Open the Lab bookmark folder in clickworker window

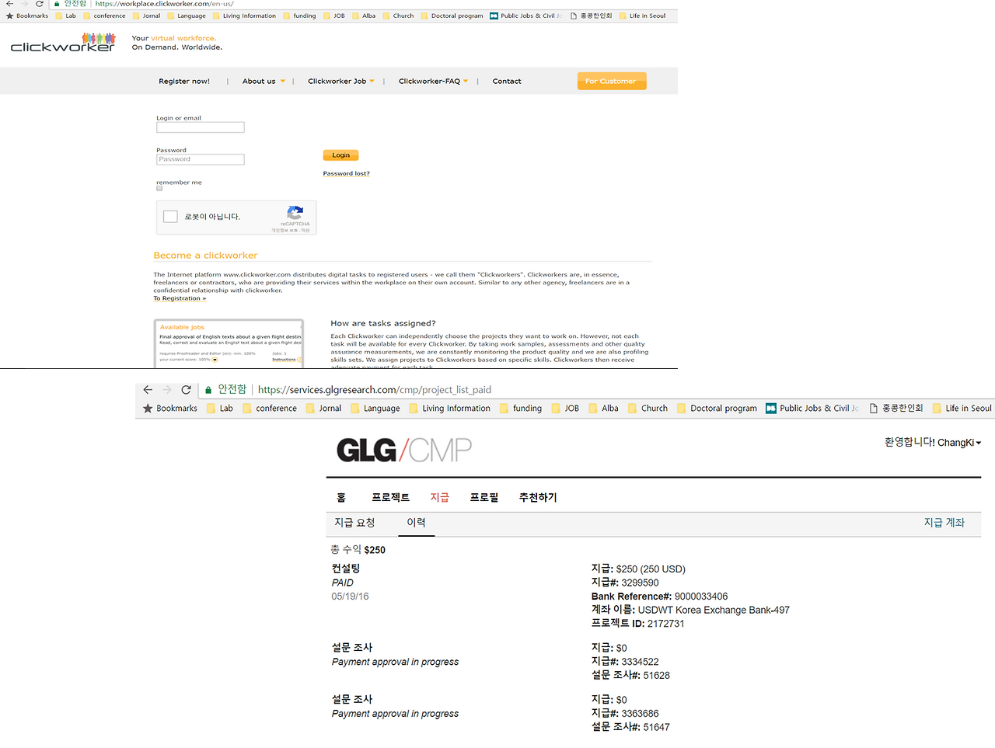(66, 16)
